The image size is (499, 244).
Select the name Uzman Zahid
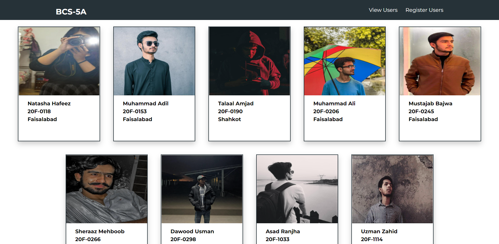coord(379,231)
